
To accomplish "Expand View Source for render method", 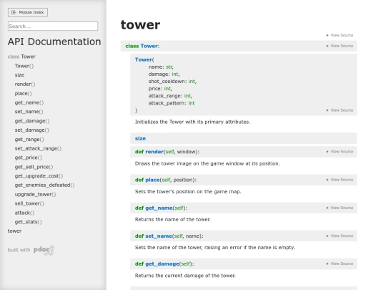I will [340, 152].
